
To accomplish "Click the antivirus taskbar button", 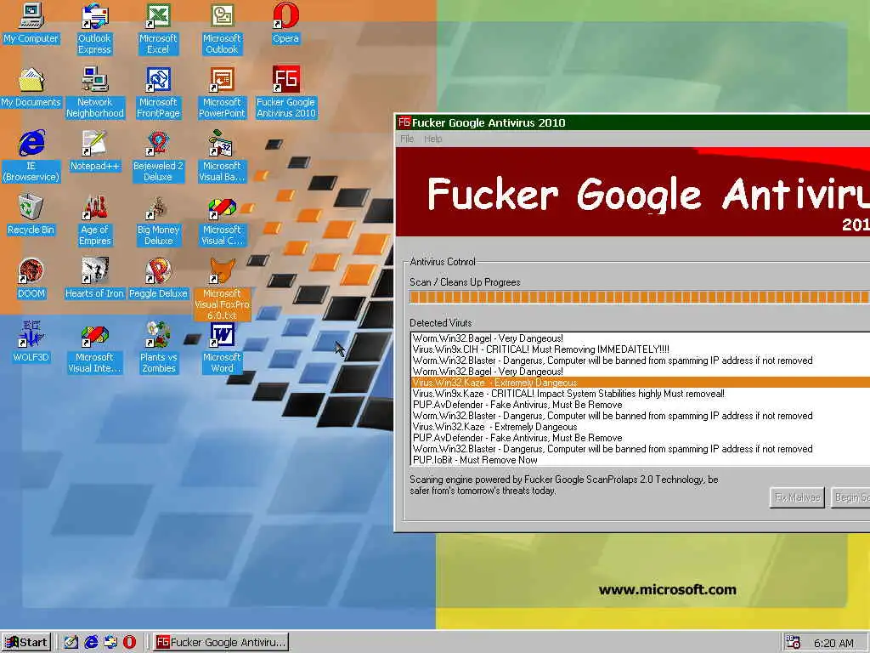I will tap(221, 642).
